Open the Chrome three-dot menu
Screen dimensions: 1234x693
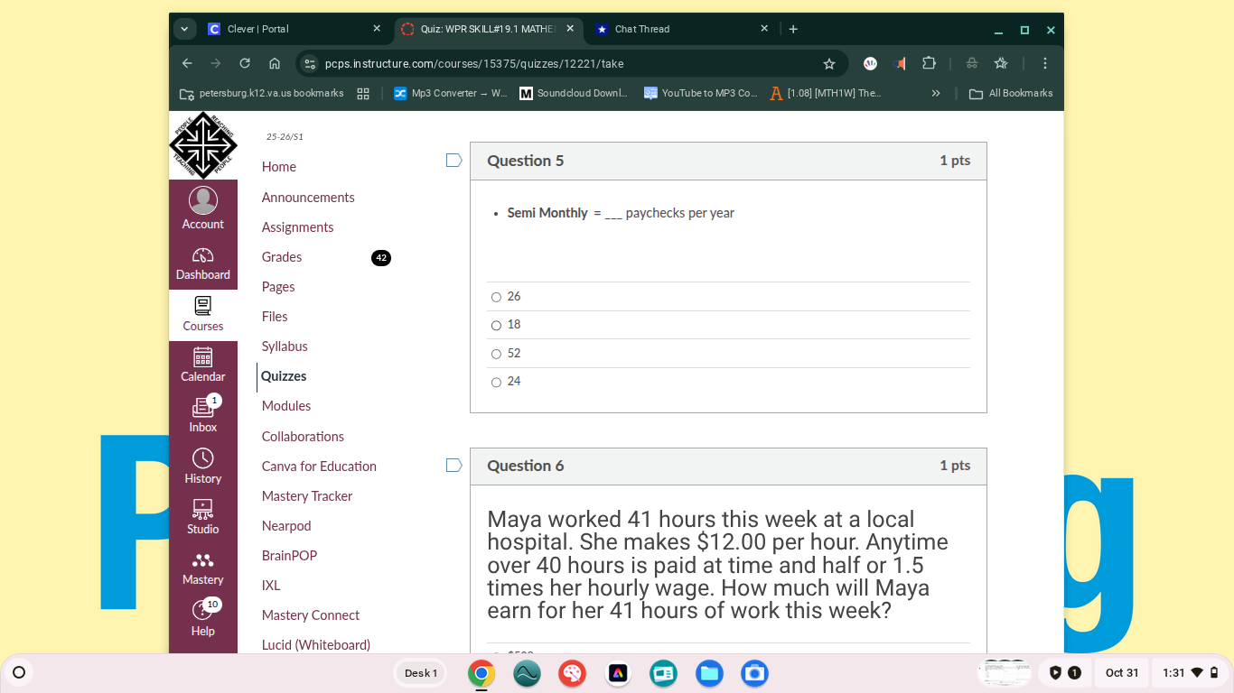coord(1045,63)
